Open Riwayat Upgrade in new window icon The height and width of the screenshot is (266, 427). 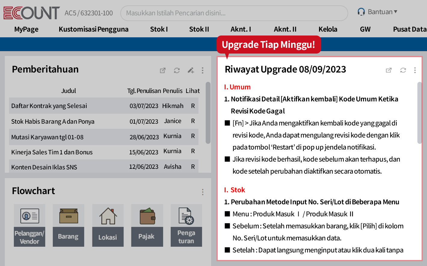click(389, 70)
